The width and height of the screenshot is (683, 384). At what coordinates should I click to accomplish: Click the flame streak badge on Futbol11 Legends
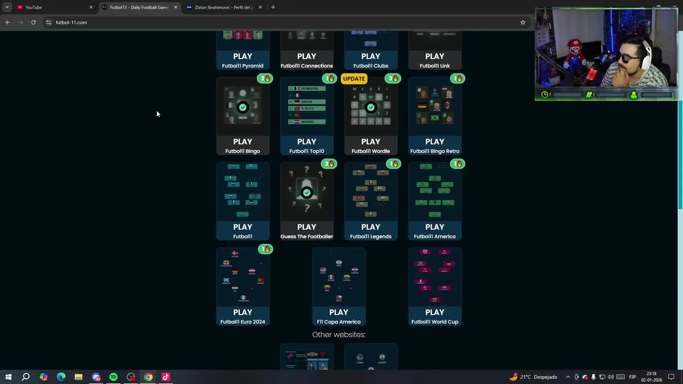(393, 164)
